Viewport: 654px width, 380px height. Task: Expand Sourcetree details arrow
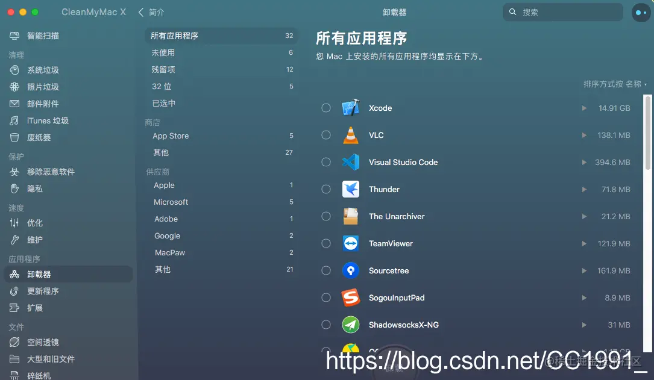pyautogui.click(x=584, y=270)
